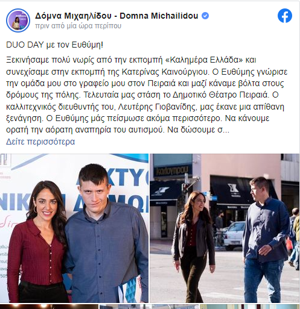The height and width of the screenshot is (309, 300).
Task: Open the partial thumbnail at bottom right
Action: tap(249, 307)
